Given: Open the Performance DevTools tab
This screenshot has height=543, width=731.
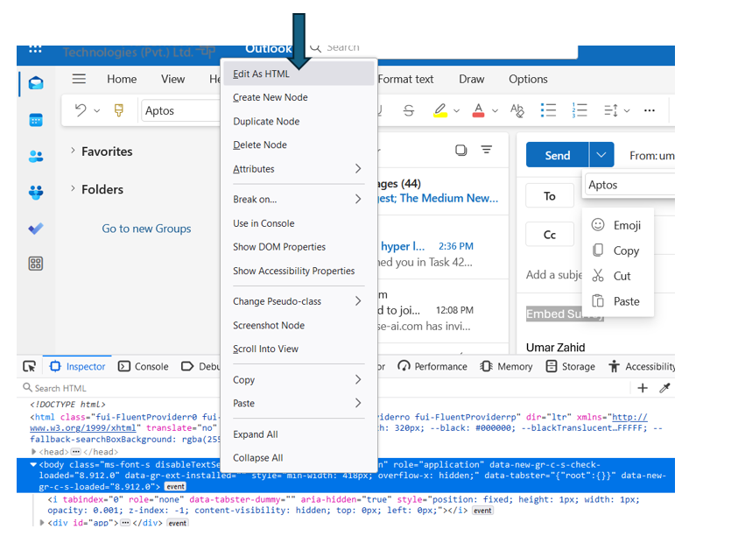Looking at the screenshot, I should (432, 367).
